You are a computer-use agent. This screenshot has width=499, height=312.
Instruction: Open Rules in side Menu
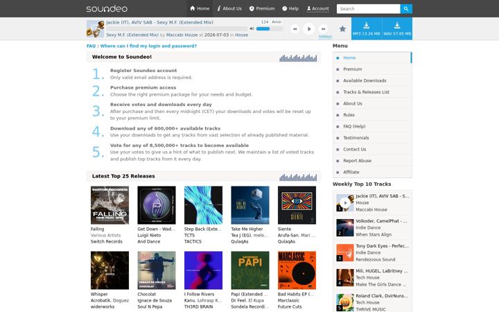click(x=372, y=115)
